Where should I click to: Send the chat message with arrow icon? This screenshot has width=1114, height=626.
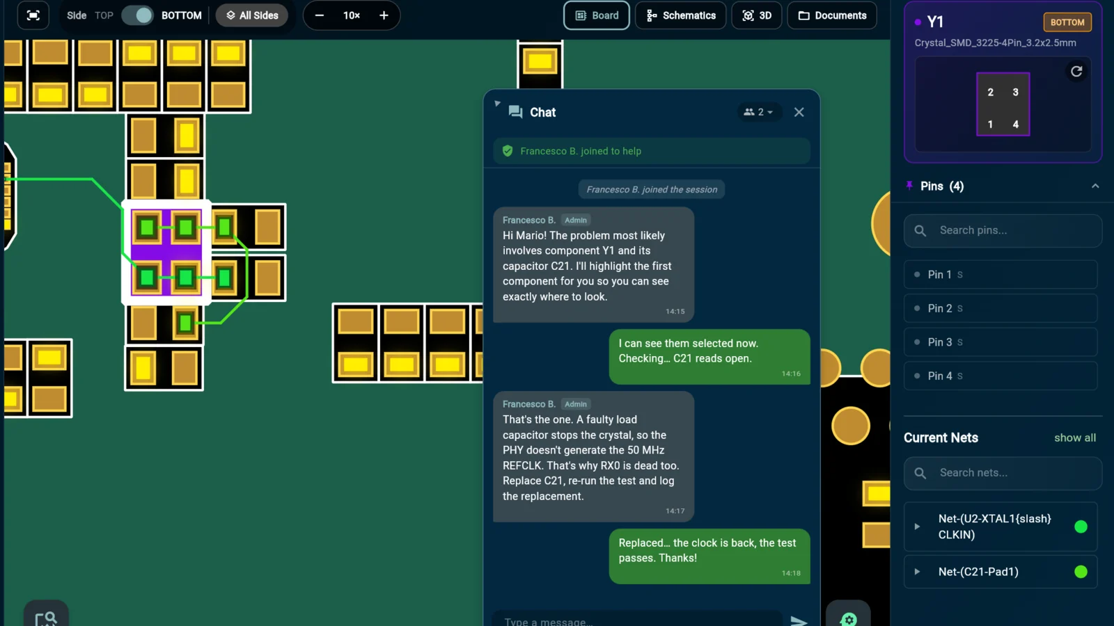click(799, 620)
